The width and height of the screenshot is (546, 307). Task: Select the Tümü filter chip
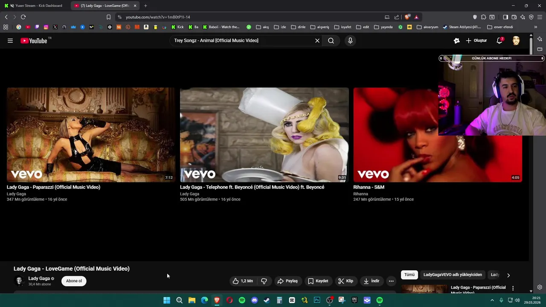coord(409,275)
